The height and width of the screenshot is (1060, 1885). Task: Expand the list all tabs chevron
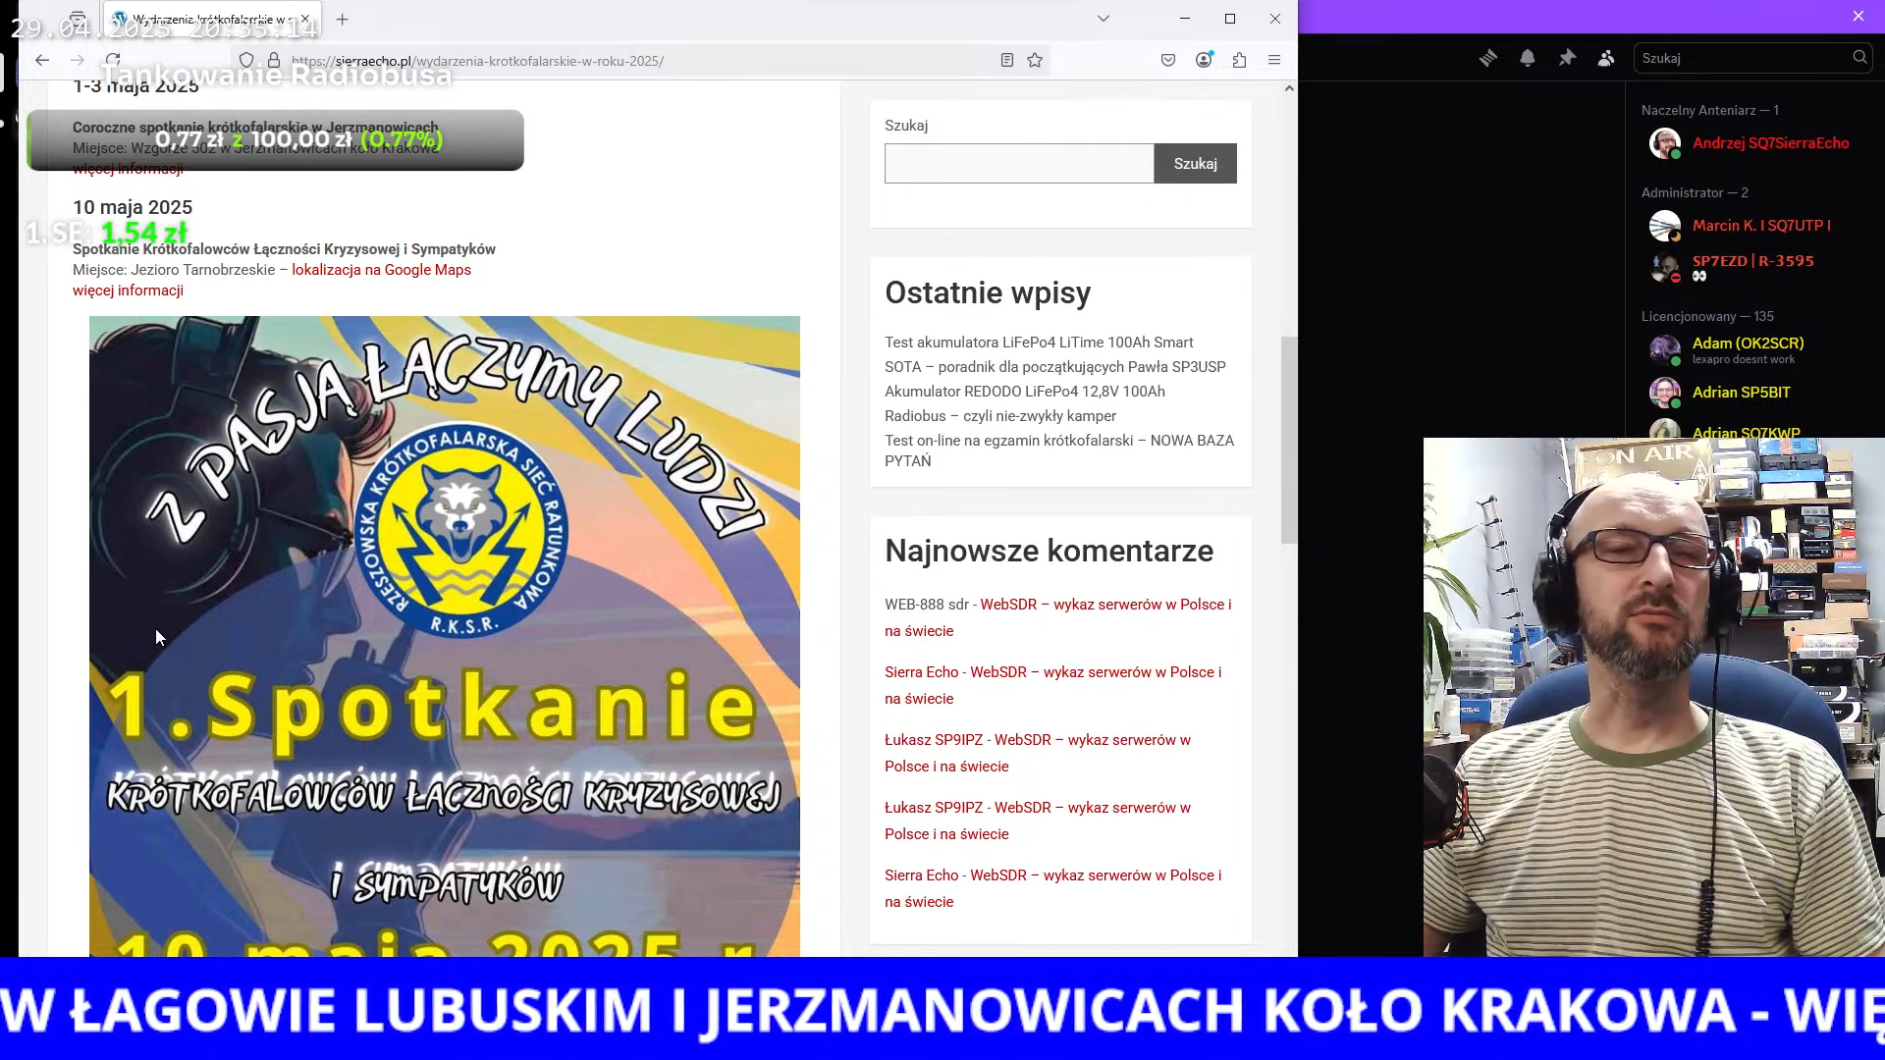1104,19
